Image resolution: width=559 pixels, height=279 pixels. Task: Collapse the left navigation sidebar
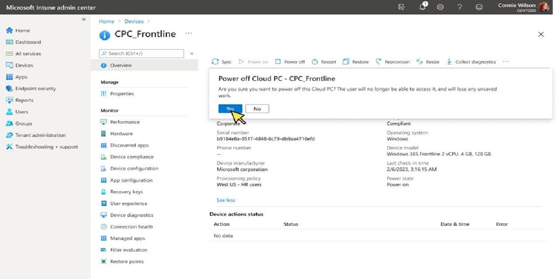pyautogui.click(x=84, y=20)
